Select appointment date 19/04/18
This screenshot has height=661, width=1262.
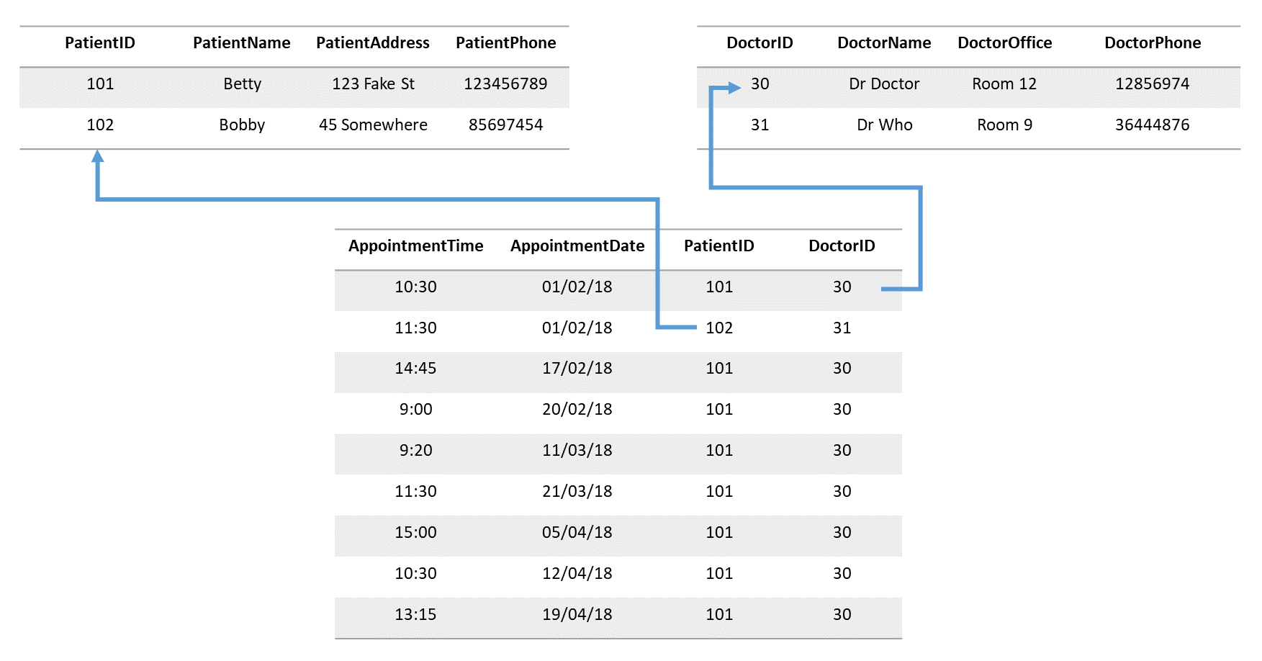(x=577, y=615)
